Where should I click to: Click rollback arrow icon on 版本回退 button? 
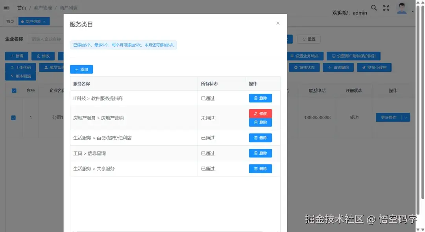(x=11, y=75)
